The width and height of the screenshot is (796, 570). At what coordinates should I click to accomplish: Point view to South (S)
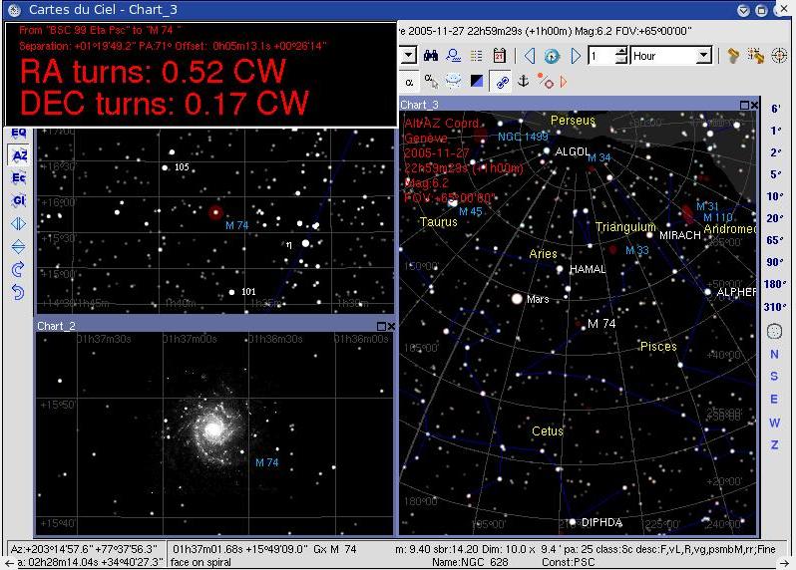[x=774, y=377]
